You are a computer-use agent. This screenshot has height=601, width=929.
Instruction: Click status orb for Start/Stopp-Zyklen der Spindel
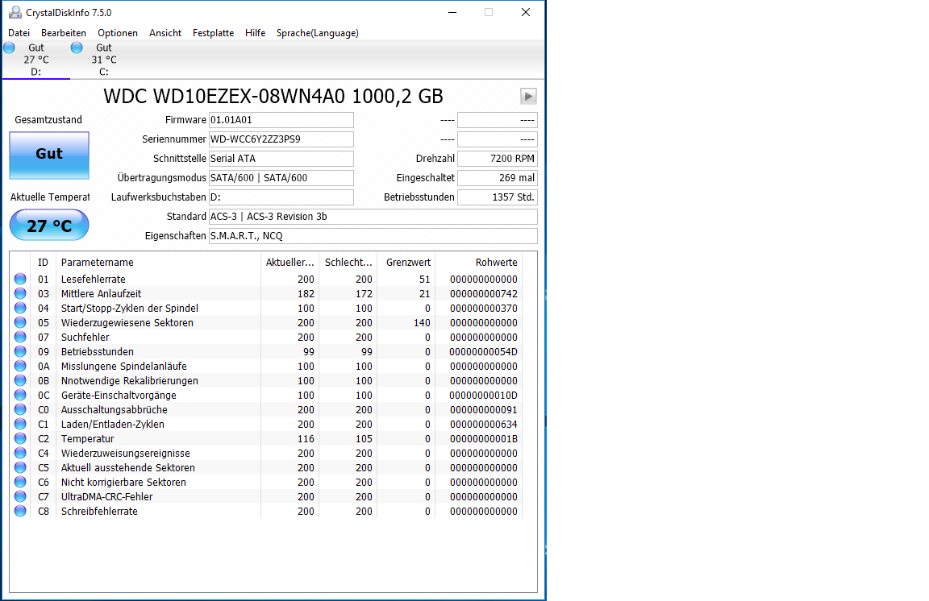pyautogui.click(x=20, y=308)
